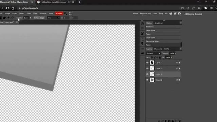Hide the selected highlighted layer's eye icon
This screenshot has height=122, width=217.
[x=147, y=74]
